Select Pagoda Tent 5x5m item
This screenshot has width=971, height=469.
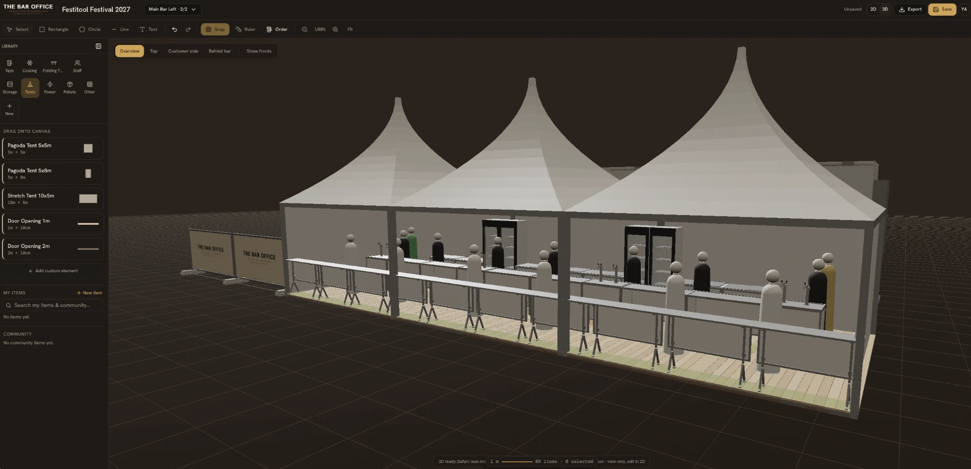point(53,148)
